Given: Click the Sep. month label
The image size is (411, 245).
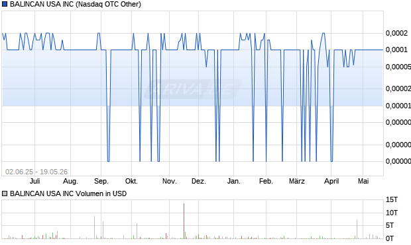Looking at the screenshot, I should 101,181.
